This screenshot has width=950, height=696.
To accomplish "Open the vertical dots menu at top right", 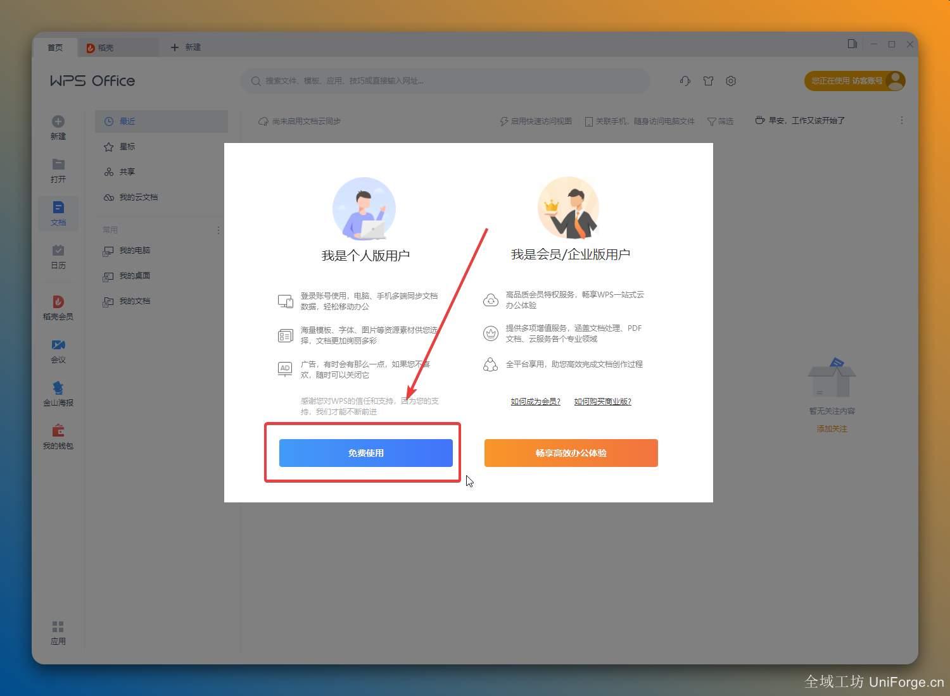I will (x=902, y=120).
